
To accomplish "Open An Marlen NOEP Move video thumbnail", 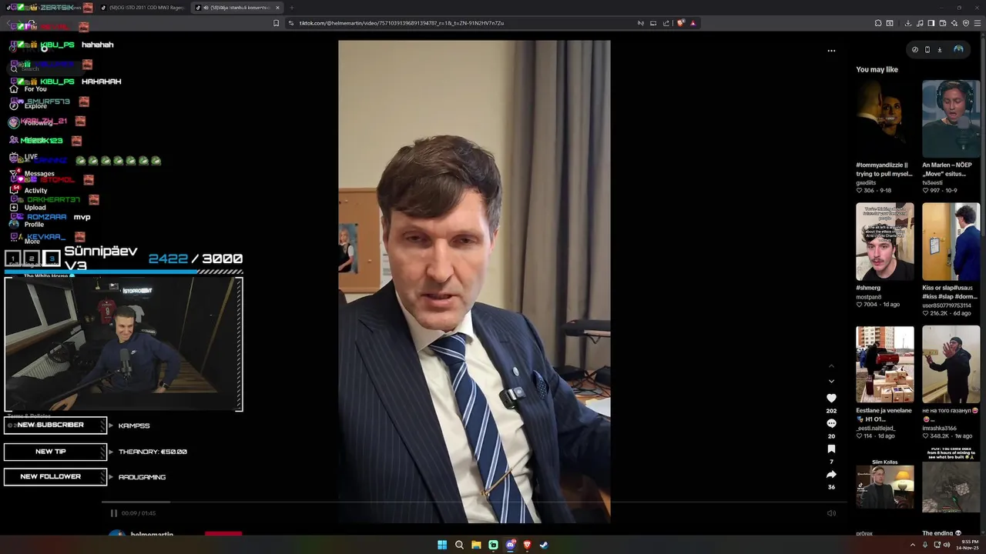I will point(951,118).
